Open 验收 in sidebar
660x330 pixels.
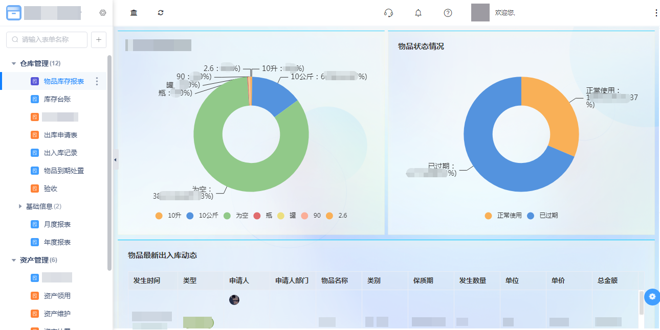point(51,188)
